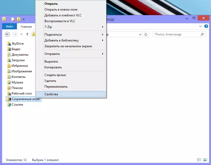Open Свойства from context menu
211x165 pixels.
[x=71, y=94]
